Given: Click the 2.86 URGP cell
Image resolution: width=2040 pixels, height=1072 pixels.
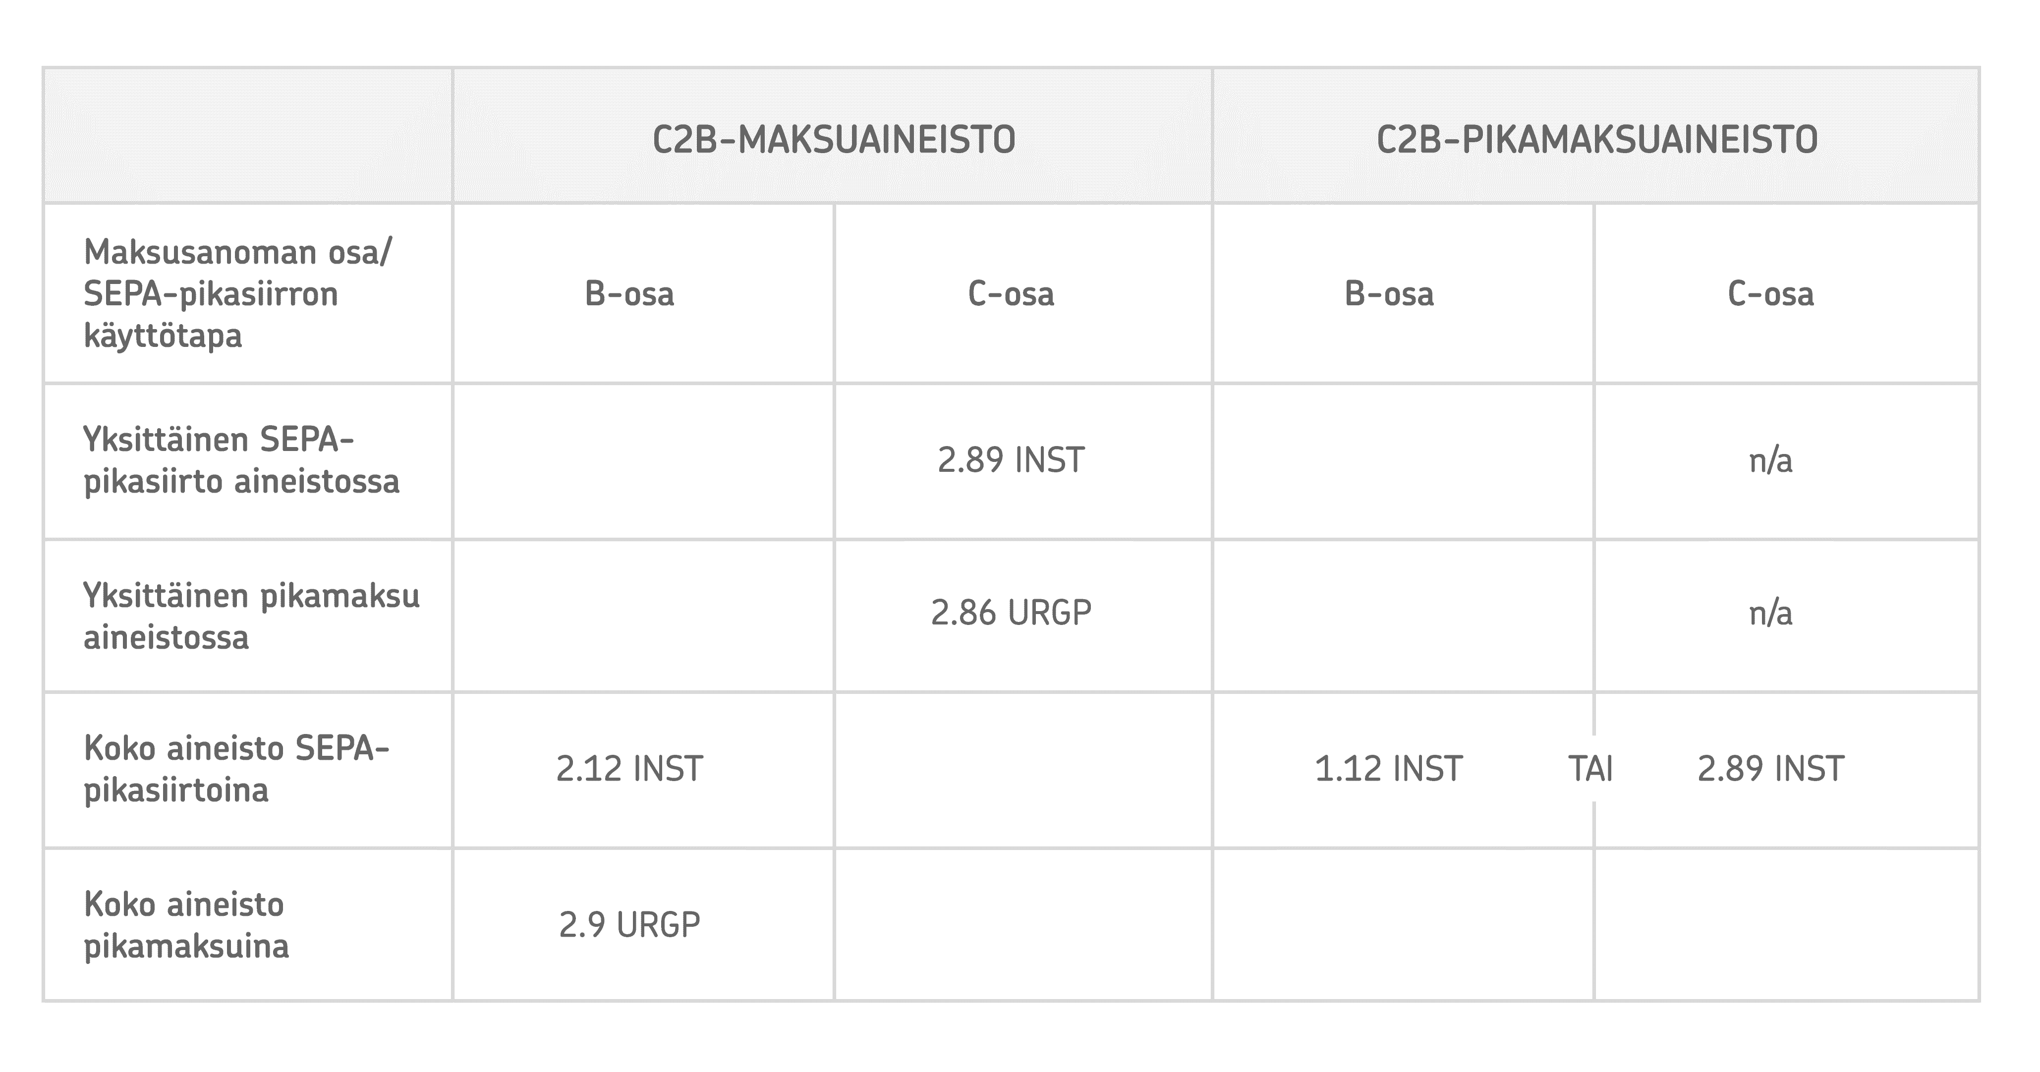Looking at the screenshot, I should coord(1011,613).
